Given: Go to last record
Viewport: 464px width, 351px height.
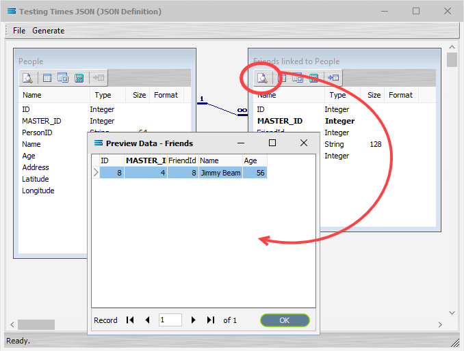Looking at the screenshot, I should click(x=211, y=320).
